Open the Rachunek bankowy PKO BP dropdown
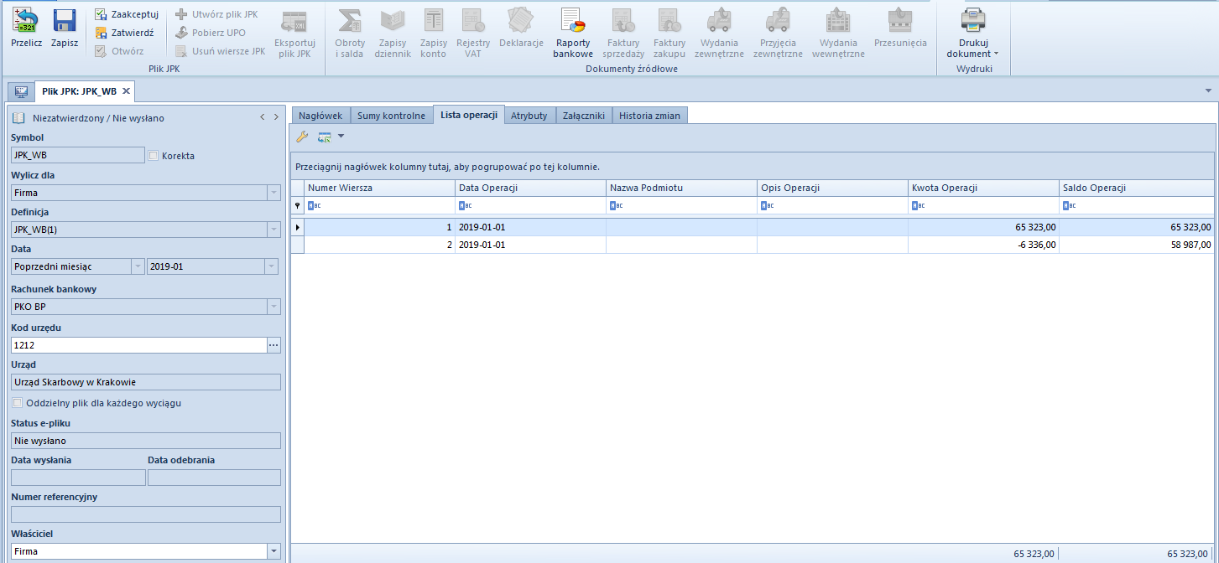 tap(273, 307)
